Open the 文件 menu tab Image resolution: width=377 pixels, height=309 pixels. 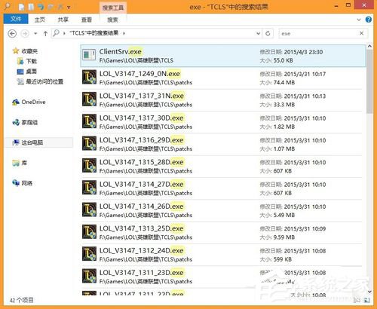coord(16,19)
